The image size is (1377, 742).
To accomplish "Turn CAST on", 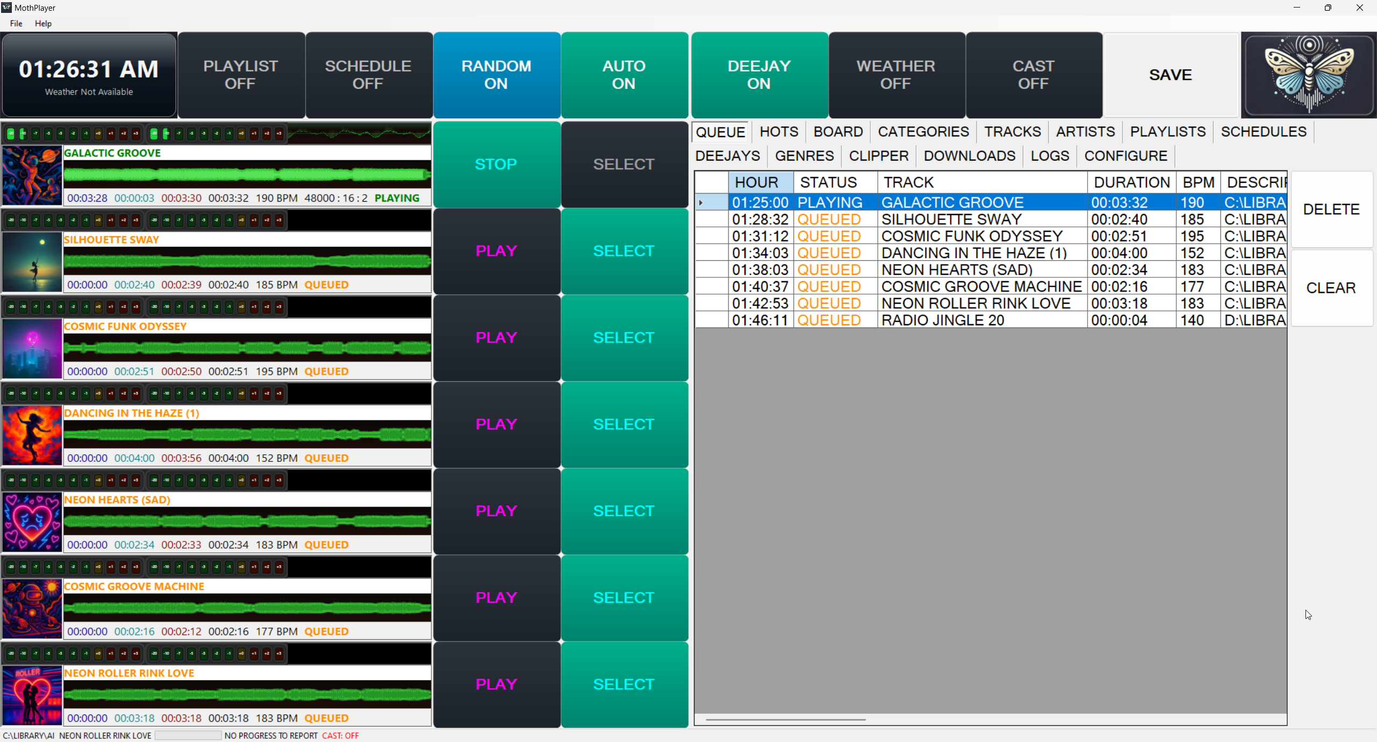I will (1033, 75).
